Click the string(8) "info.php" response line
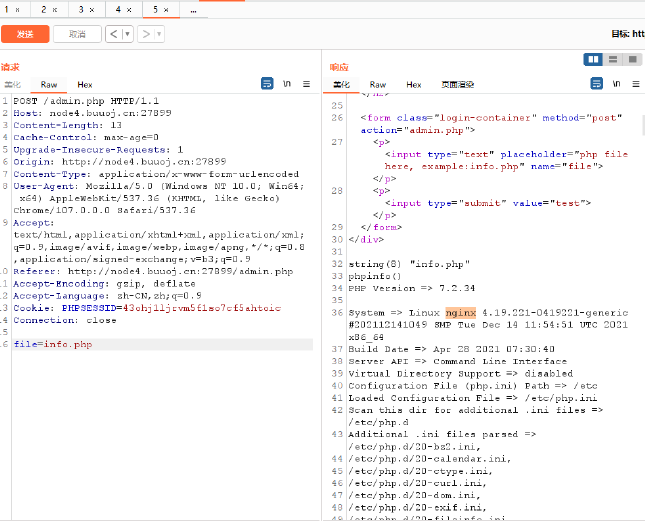645x521 pixels. point(409,264)
